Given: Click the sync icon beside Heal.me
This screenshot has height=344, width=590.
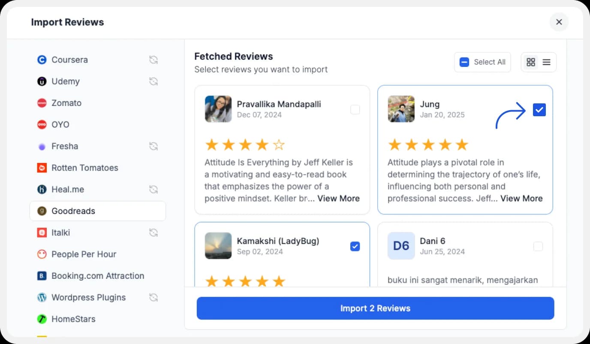Looking at the screenshot, I should click(154, 190).
